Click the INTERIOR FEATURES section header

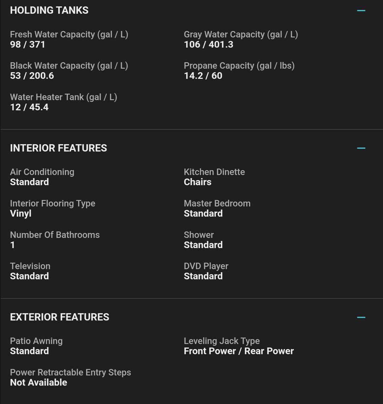pyautogui.click(x=59, y=148)
